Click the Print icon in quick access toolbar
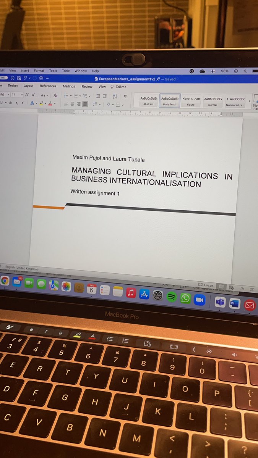The height and width of the screenshot is (458, 258). [x=41, y=78]
